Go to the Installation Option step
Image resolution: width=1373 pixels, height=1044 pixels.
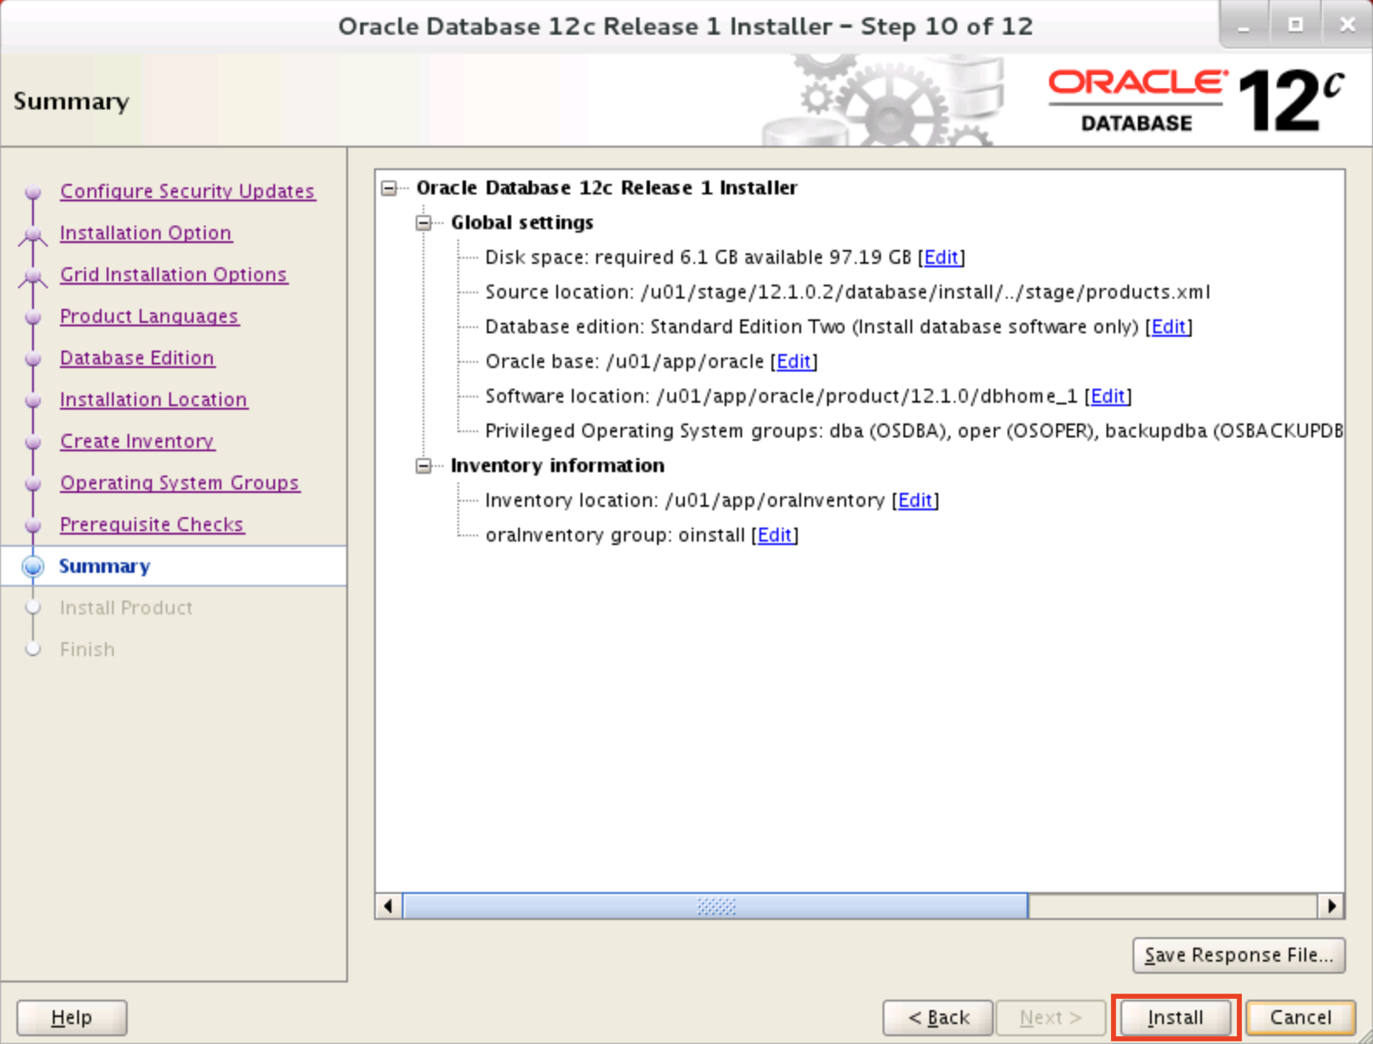tap(146, 233)
